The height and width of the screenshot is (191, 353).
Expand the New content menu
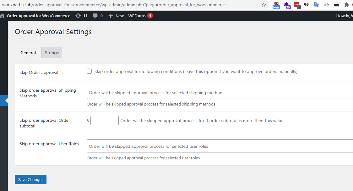[x=116, y=16]
